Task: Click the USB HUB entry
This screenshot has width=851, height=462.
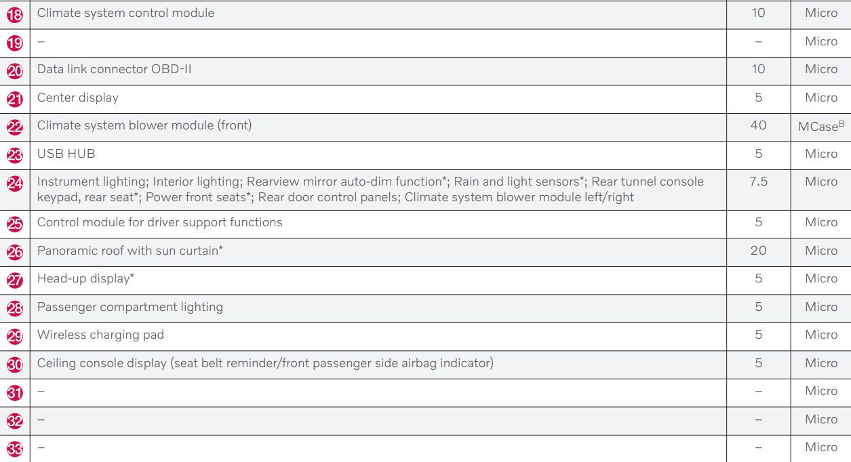Action: point(66,154)
